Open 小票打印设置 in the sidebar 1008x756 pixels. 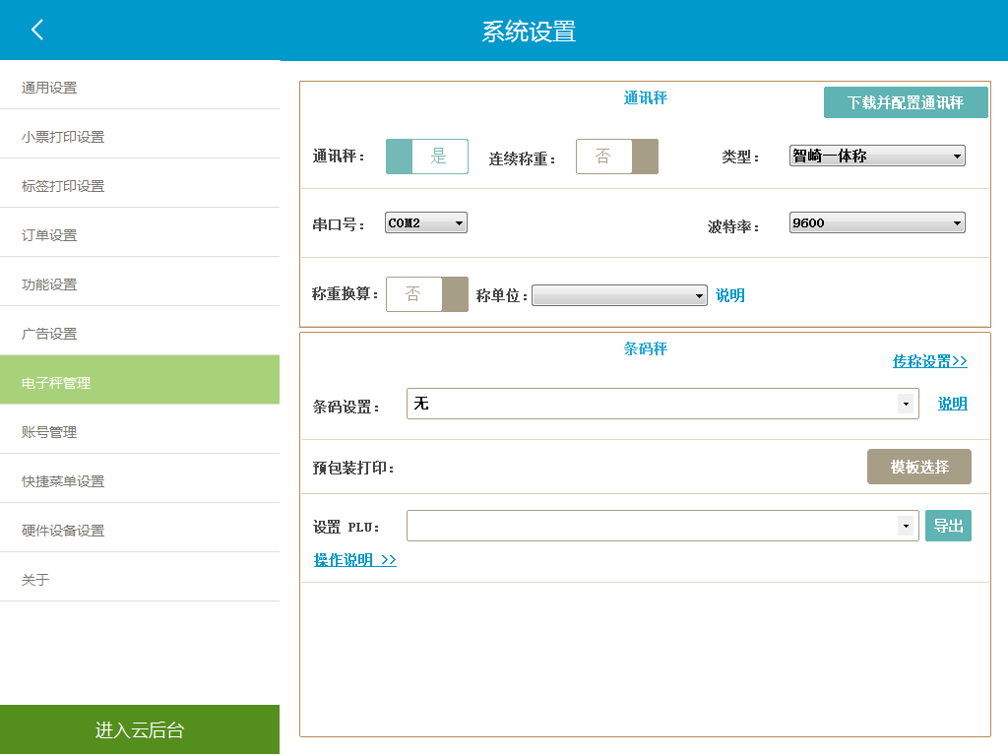[139, 137]
